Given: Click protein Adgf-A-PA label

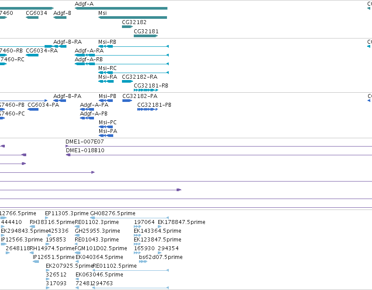Looking at the screenshot, I should click(x=94, y=105).
